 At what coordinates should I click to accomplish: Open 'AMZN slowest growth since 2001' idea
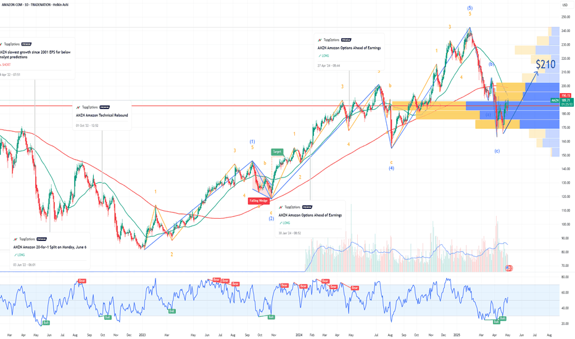pyautogui.click(x=35, y=55)
